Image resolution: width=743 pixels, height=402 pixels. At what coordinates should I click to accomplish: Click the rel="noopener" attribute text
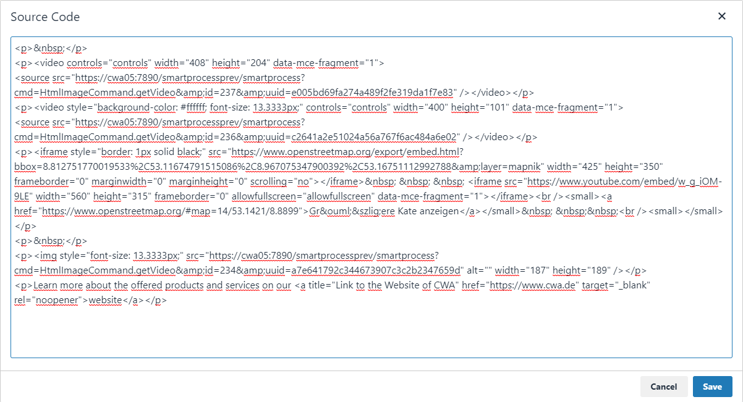(x=49, y=300)
